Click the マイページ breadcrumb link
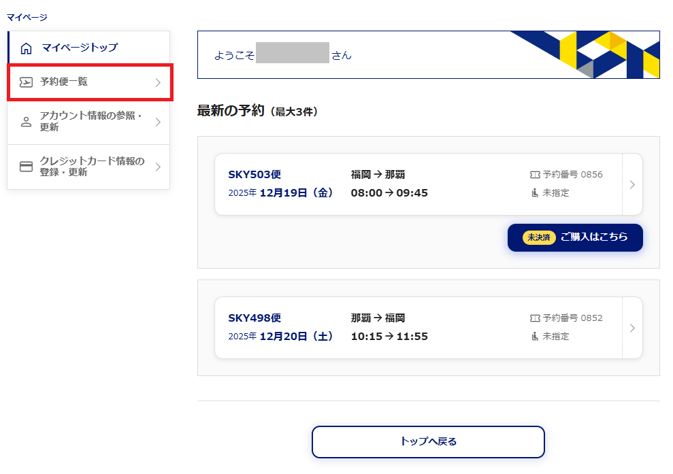Image resolution: width=673 pixels, height=474 pixels. point(27,17)
